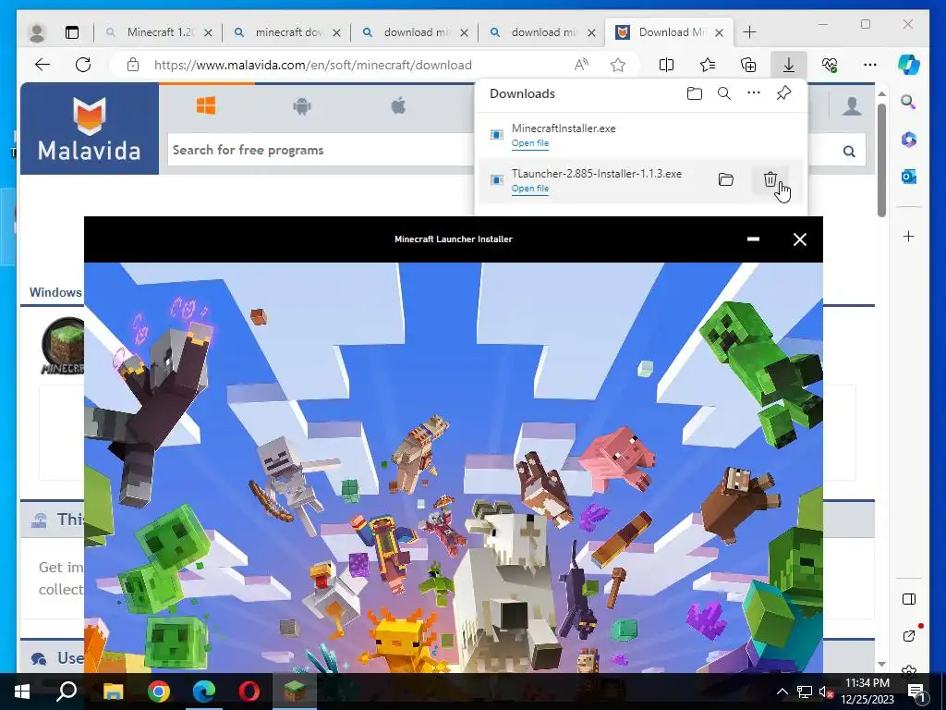
Task: Open Collections in Edge toolbar
Action: 748,65
